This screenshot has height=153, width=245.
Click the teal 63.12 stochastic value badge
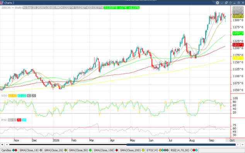point(22,96)
